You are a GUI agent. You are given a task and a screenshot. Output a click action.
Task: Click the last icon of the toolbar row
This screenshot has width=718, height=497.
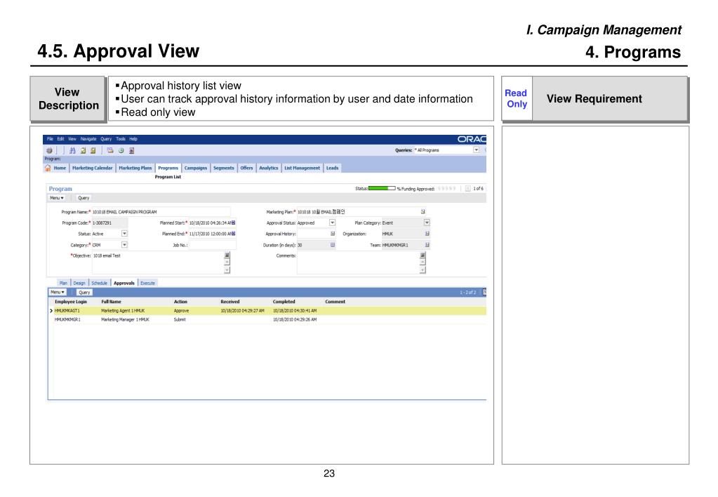[x=132, y=150]
